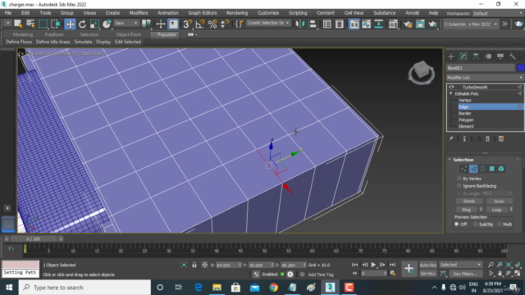This screenshot has height=295, width=525.
Task: Click the Box001 object color swatch
Action: (520, 67)
